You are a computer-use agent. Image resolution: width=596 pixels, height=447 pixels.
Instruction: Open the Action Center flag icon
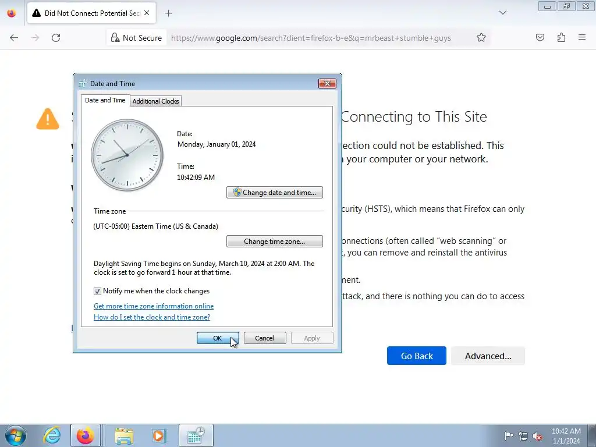(x=509, y=435)
